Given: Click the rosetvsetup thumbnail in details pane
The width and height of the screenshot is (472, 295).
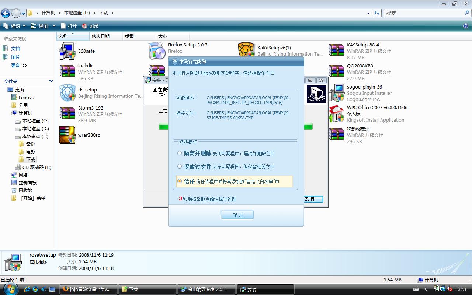Looking at the screenshot, I should [x=13, y=263].
